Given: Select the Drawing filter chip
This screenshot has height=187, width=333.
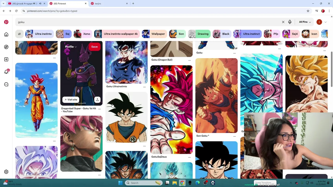Looking at the screenshot, I should 199,34.
